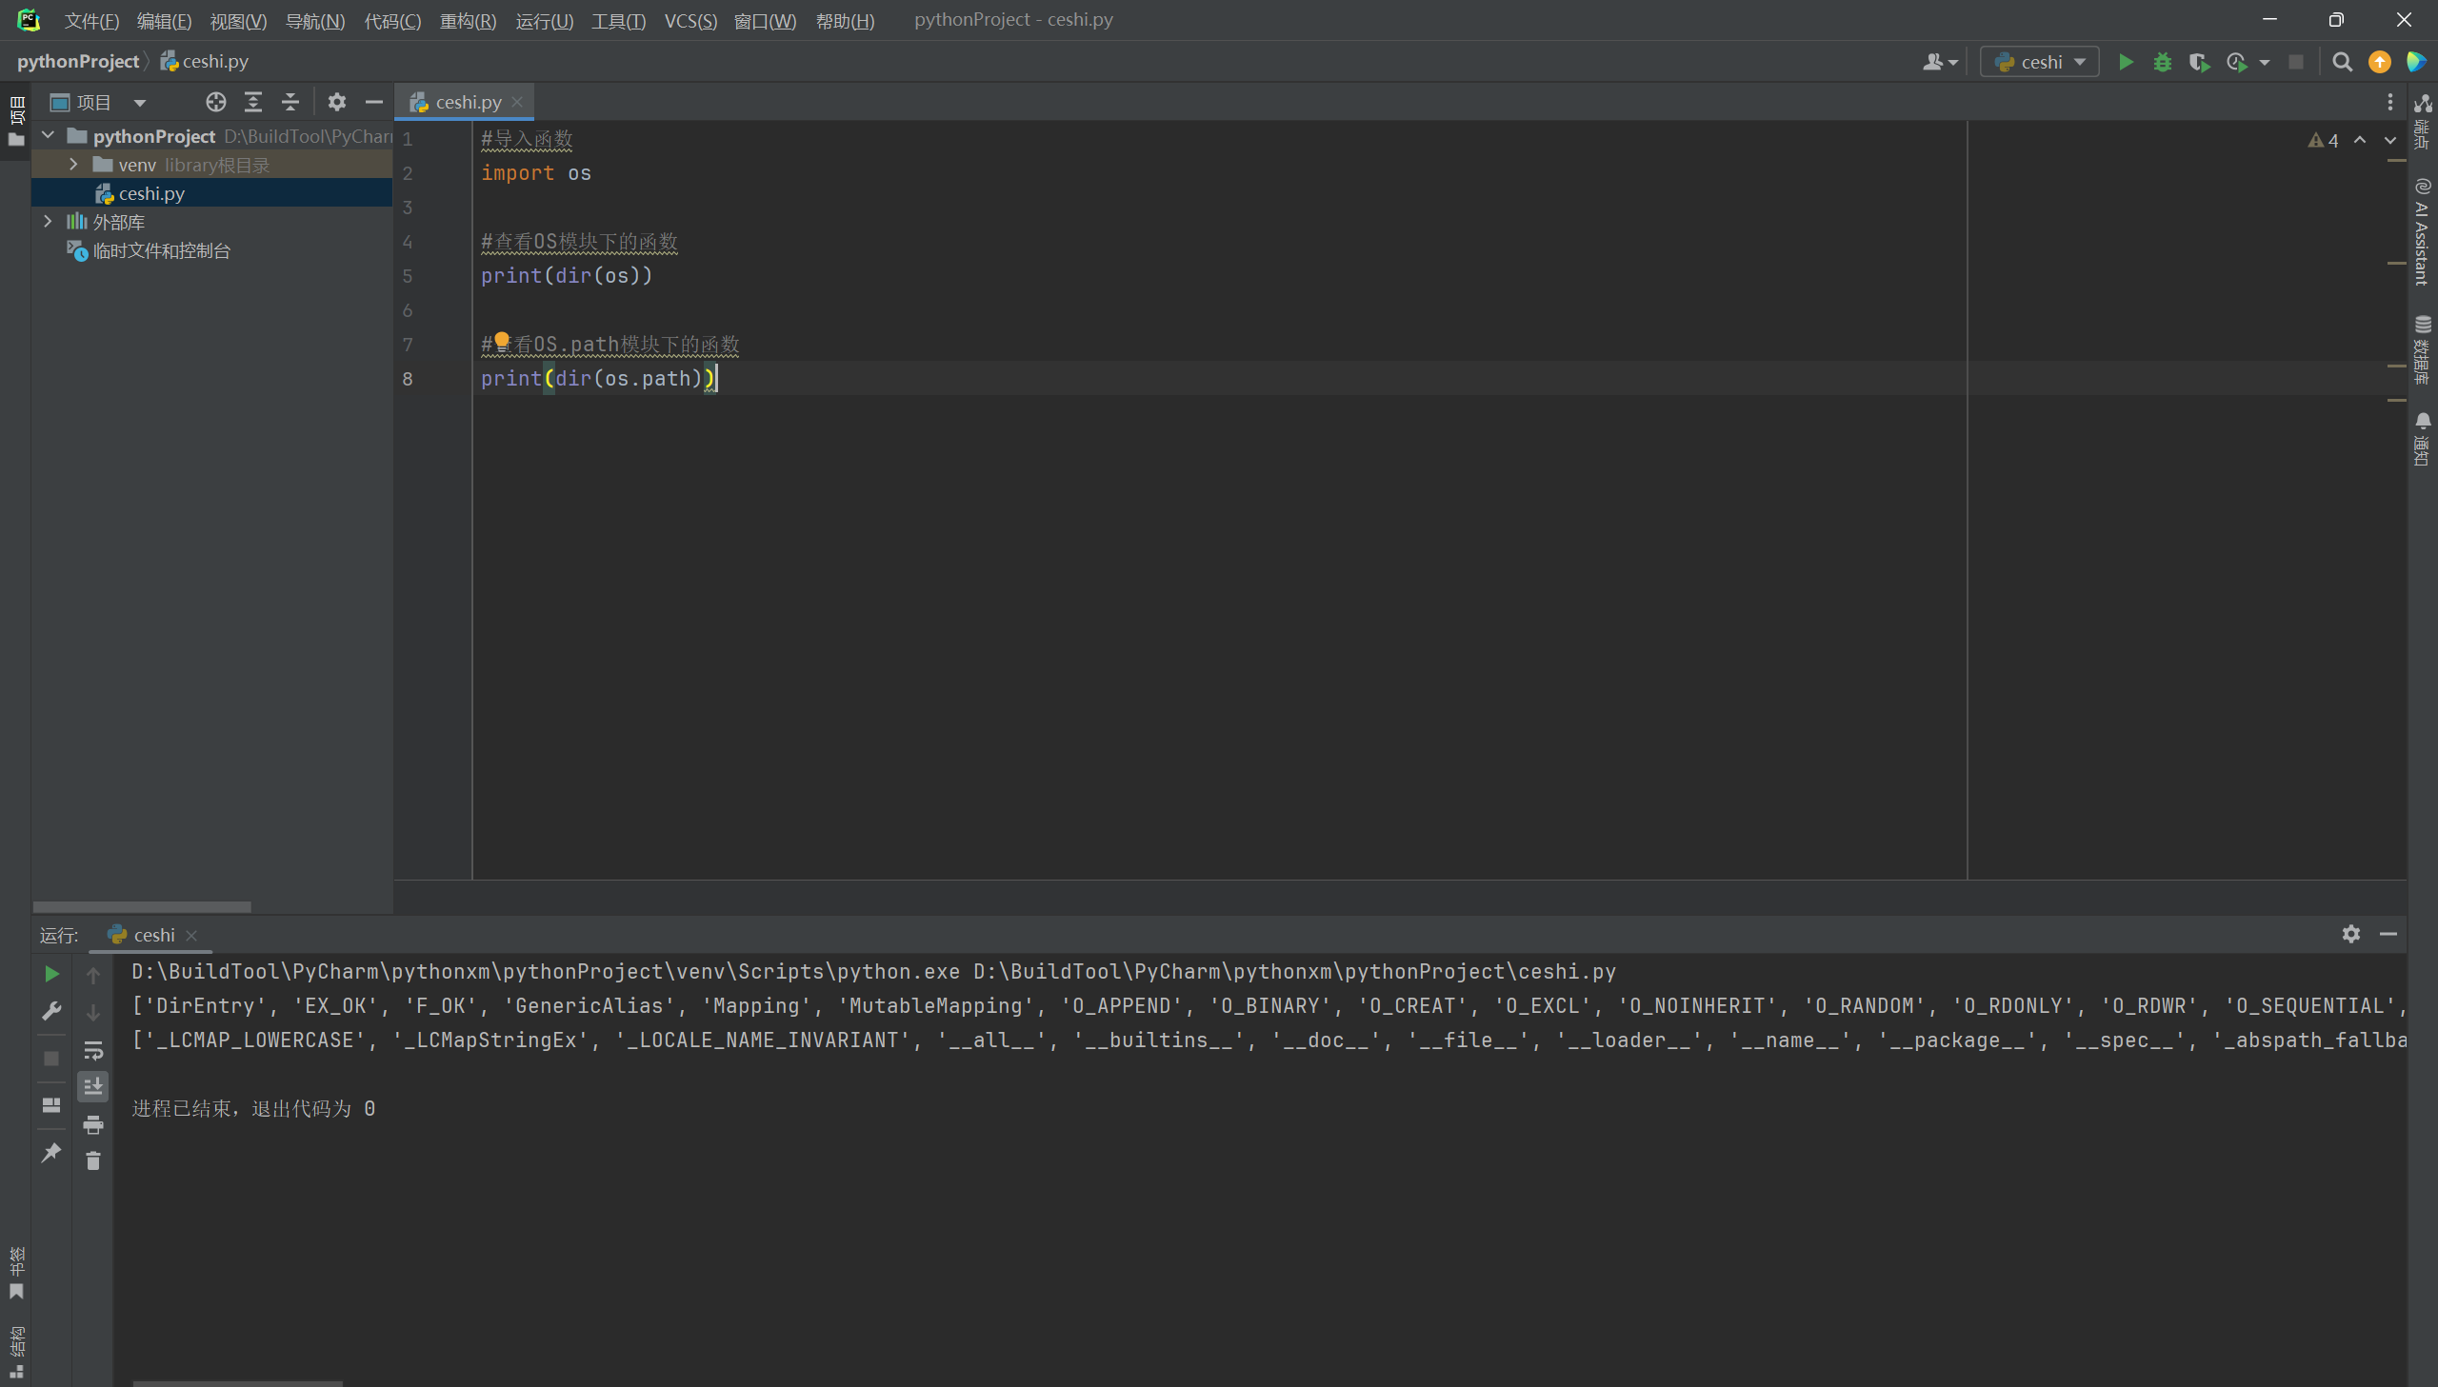The height and width of the screenshot is (1387, 2438).
Task: Open the 文件(F) menu
Action: [x=91, y=21]
